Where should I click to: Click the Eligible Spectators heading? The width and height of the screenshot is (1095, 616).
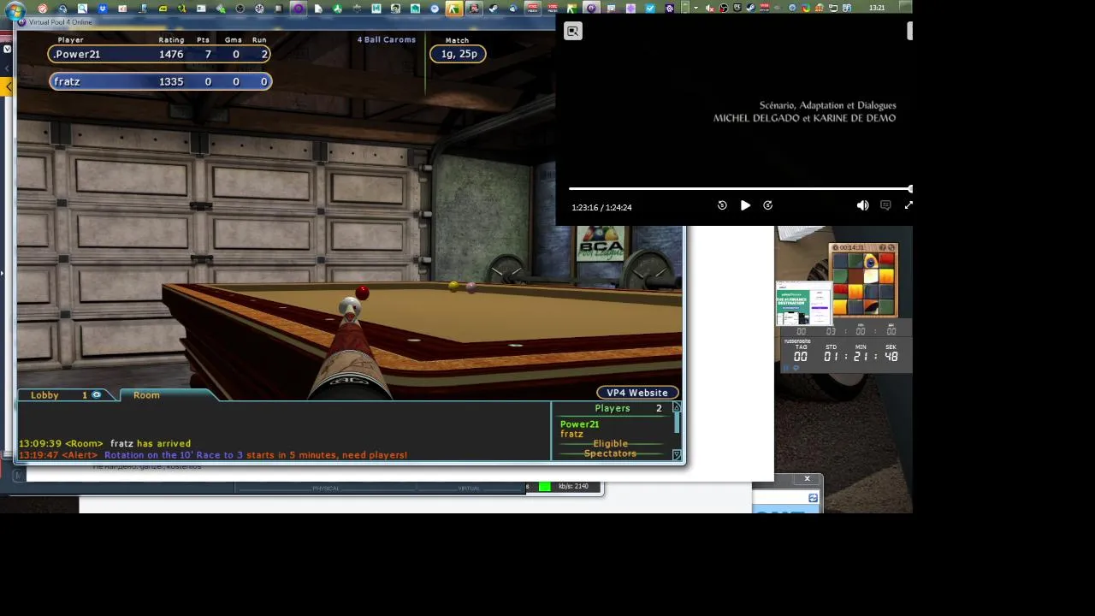point(610,448)
